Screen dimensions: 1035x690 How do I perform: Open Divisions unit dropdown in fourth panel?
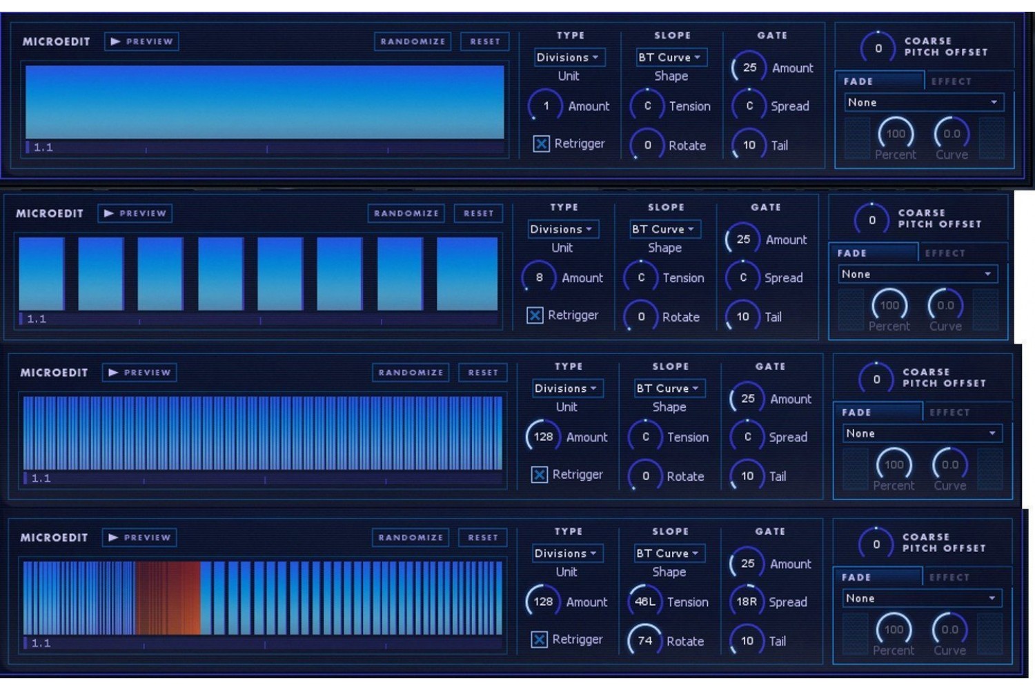(567, 553)
